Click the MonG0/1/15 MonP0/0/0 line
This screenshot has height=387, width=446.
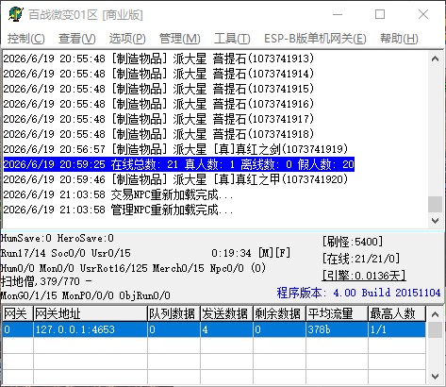(x=86, y=295)
